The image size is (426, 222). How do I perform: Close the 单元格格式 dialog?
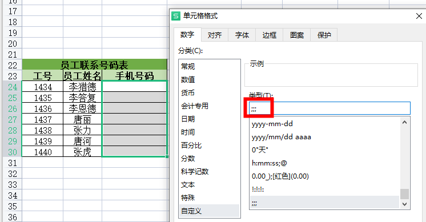pyautogui.click(x=419, y=16)
